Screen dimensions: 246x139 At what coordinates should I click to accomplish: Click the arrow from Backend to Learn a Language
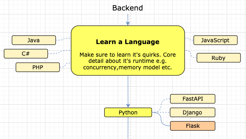point(128,20)
